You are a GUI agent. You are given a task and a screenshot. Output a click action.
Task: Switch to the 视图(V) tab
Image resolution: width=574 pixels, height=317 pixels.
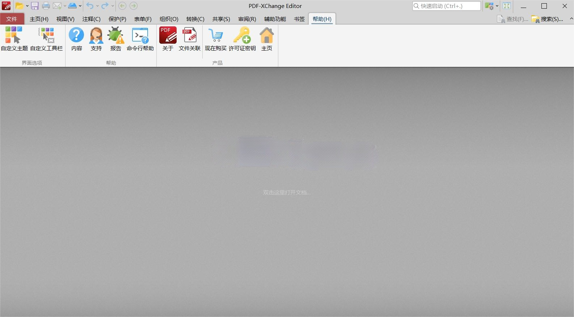pos(66,19)
